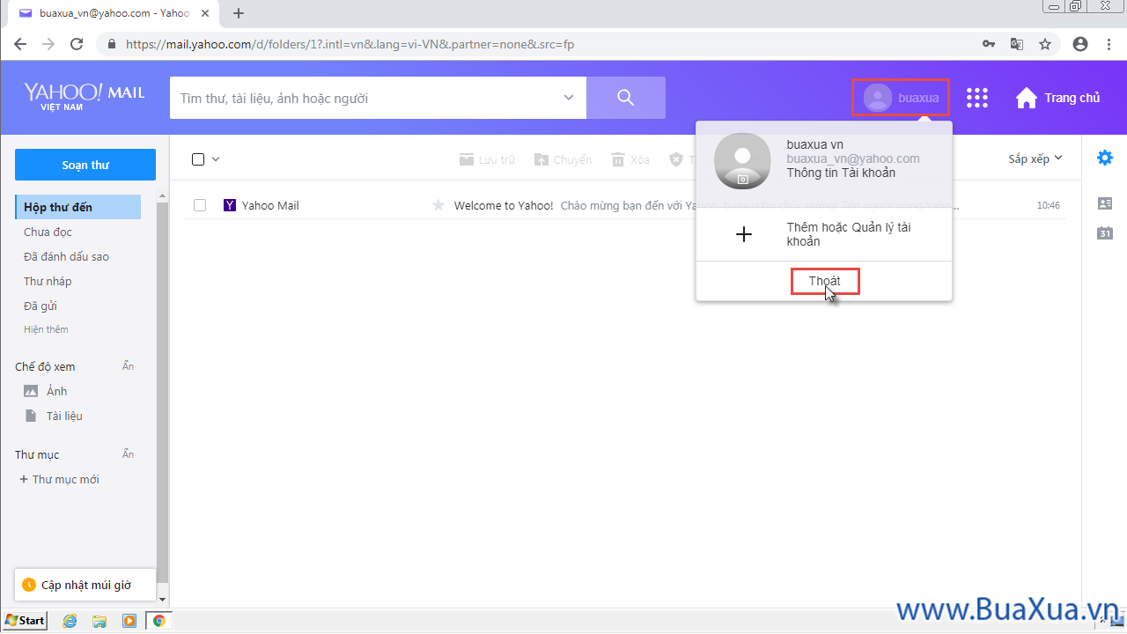Star the Welcome to Yahoo! message

[x=438, y=205]
